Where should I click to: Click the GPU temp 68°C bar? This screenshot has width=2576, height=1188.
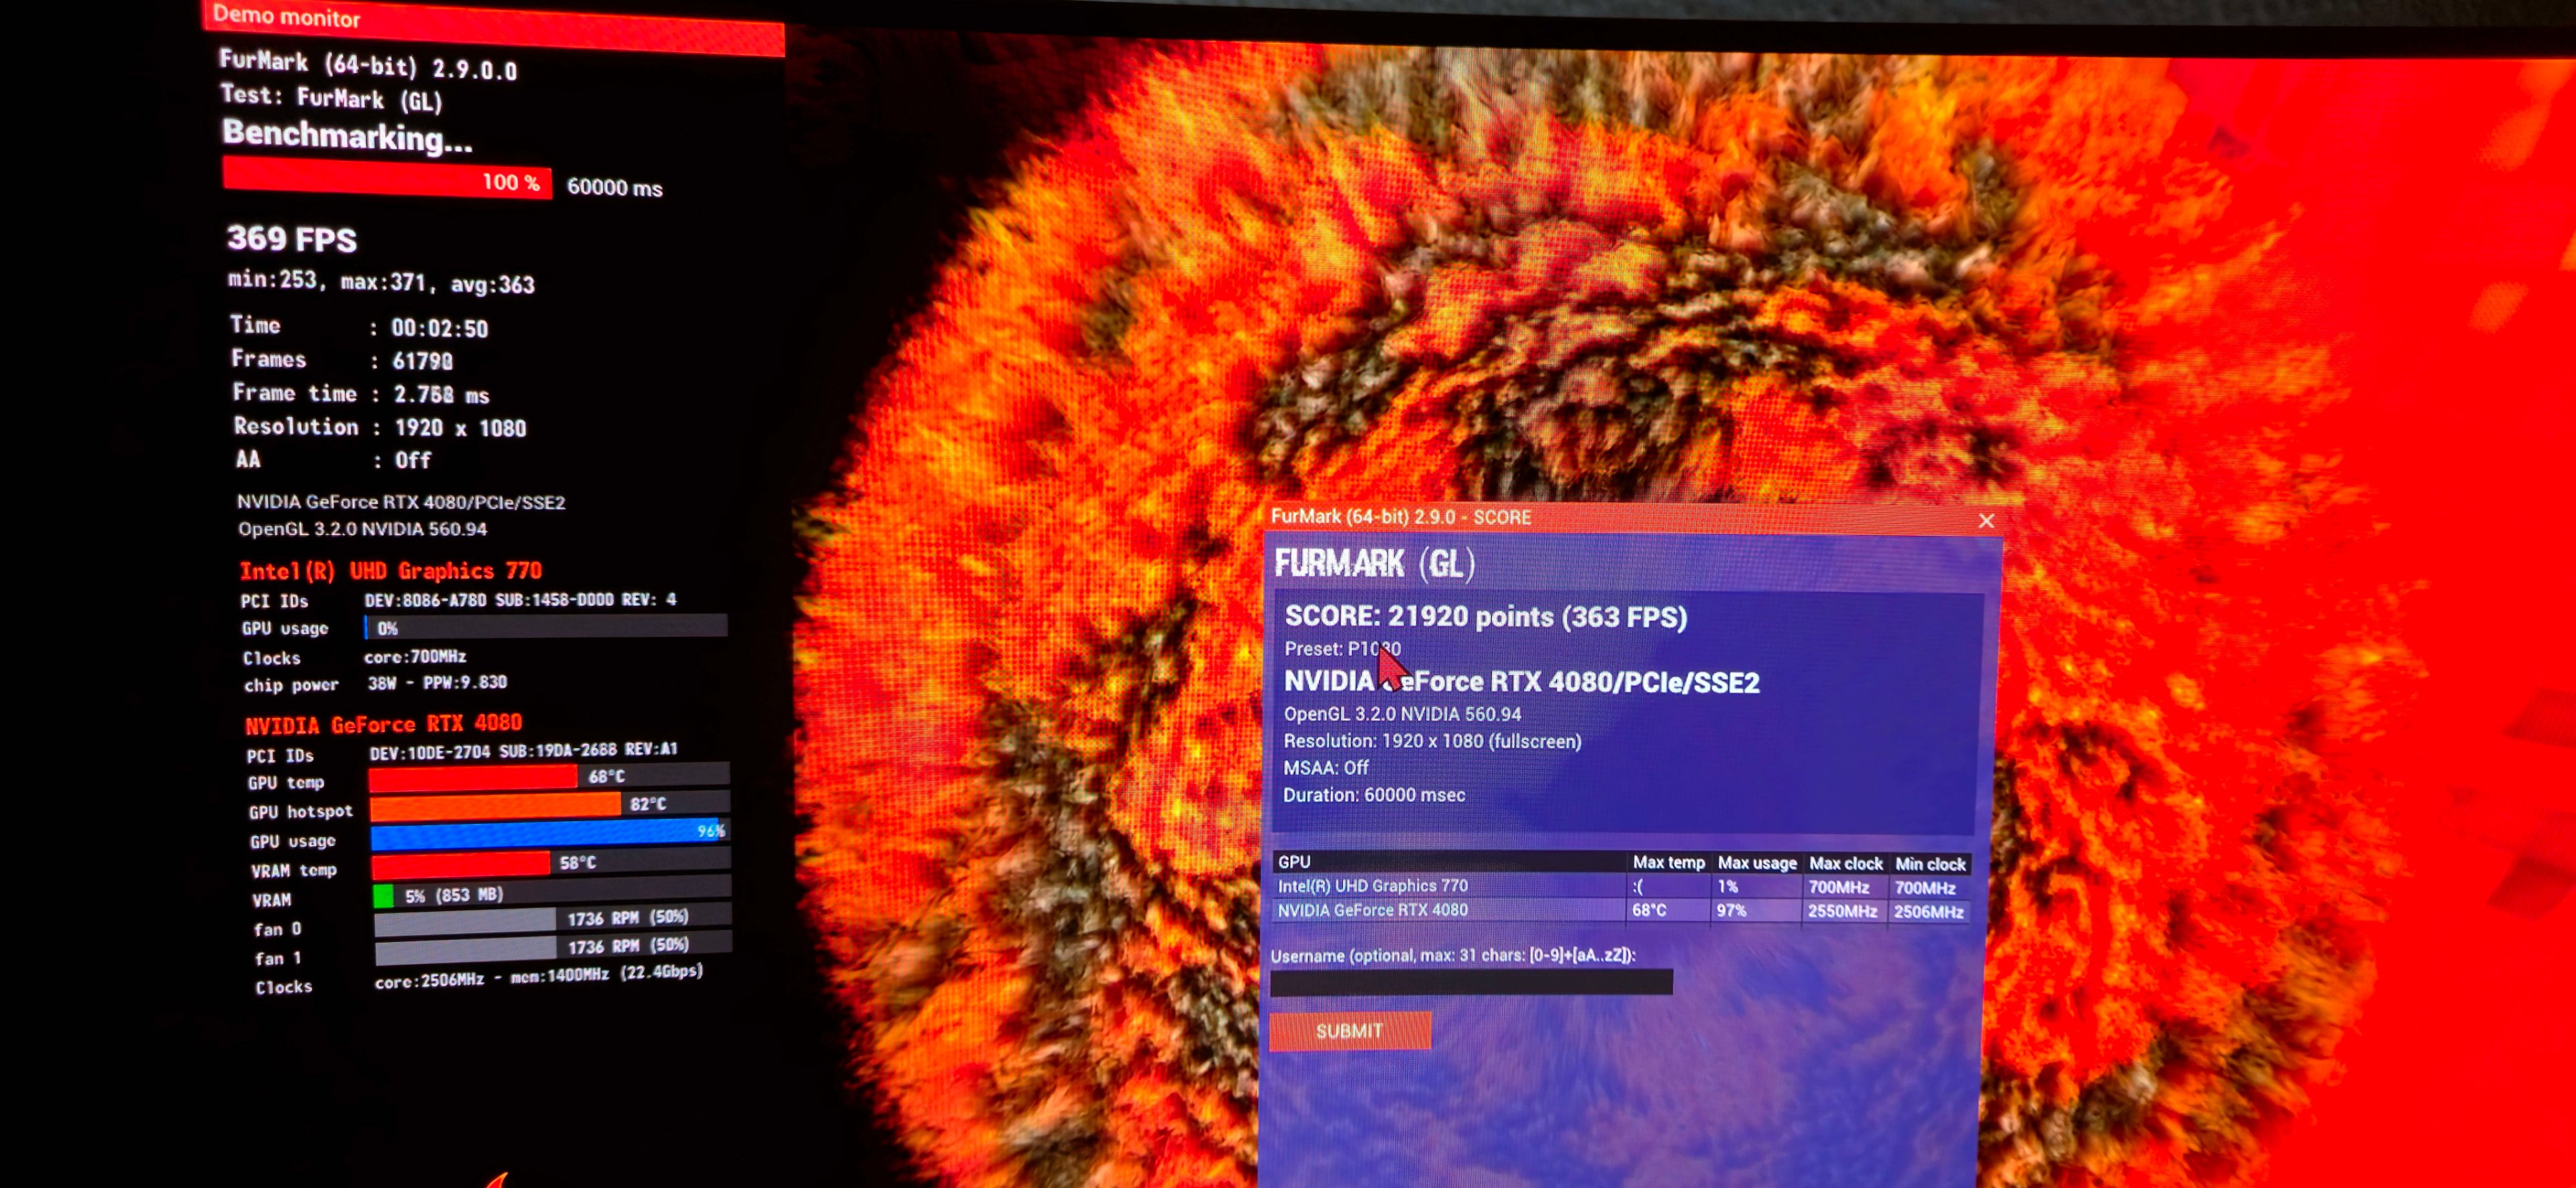tap(472, 777)
